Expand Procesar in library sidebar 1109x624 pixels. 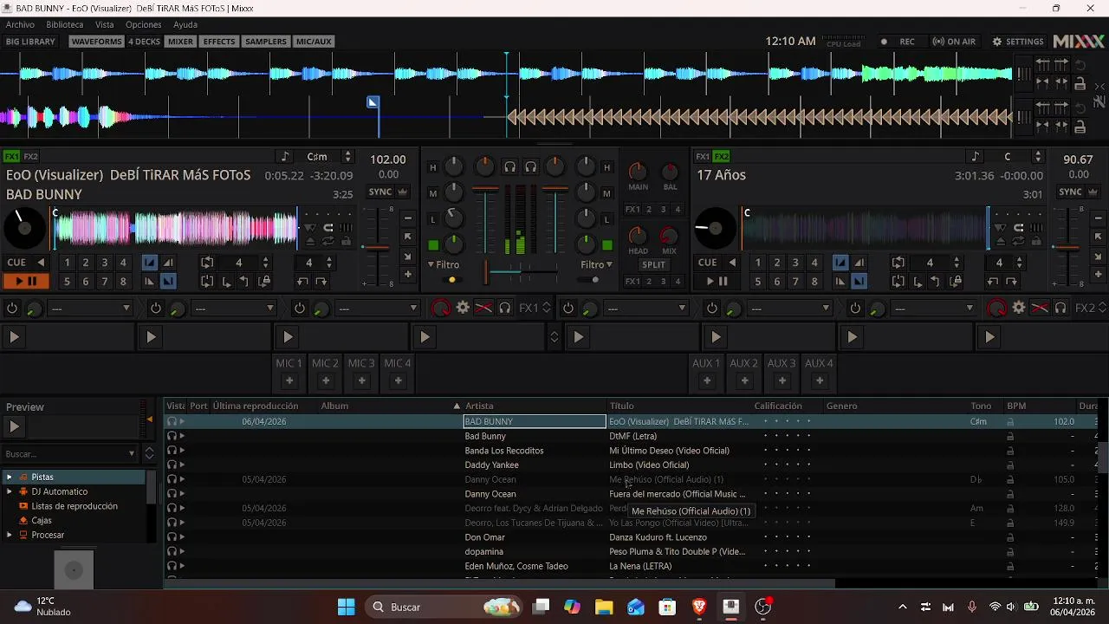pos(10,535)
